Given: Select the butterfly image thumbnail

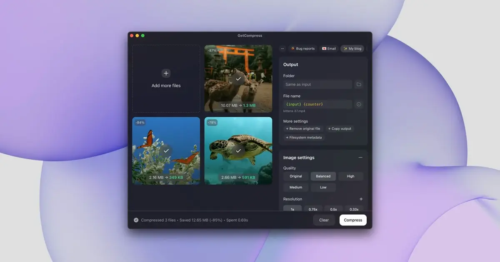Looking at the screenshot, I should (x=166, y=151).
